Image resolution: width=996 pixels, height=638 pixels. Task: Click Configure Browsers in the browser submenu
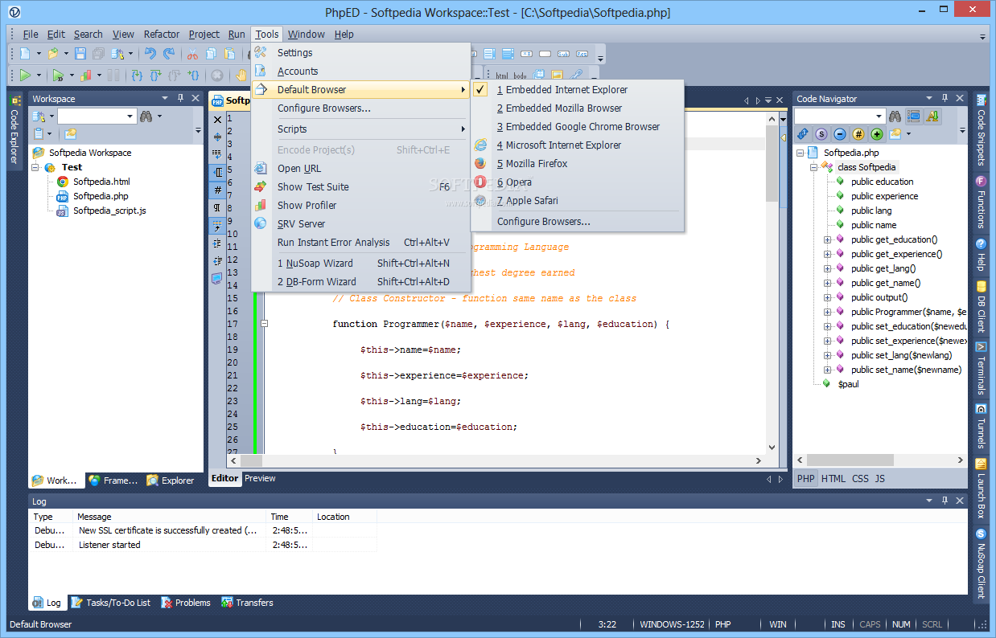pos(577,222)
